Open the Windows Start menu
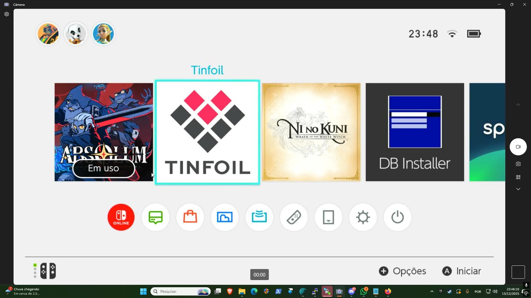Image resolution: width=531 pixels, height=298 pixels. pyautogui.click(x=143, y=291)
